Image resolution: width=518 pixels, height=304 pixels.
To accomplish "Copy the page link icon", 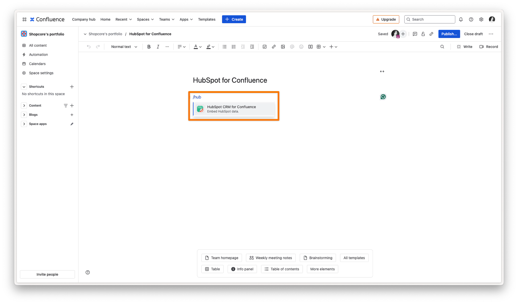I will click(x=431, y=34).
